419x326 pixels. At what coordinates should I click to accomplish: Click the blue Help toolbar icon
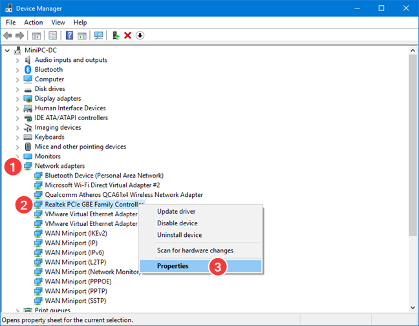pyautogui.click(x=69, y=36)
